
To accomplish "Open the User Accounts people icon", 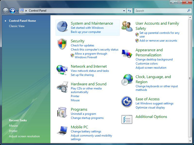I will [127, 26].
